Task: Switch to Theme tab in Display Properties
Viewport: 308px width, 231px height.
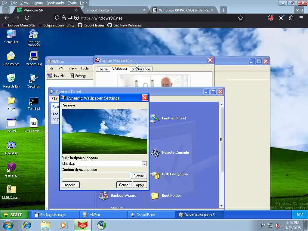Action: tap(103, 69)
